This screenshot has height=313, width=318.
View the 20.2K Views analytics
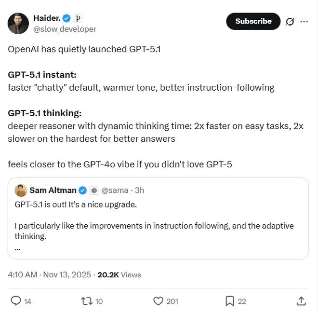pos(119,275)
